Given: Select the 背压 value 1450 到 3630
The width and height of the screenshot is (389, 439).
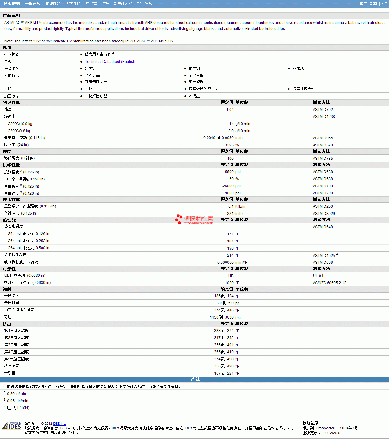Looking at the screenshot, I should pyautogui.click(x=222, y=317).
